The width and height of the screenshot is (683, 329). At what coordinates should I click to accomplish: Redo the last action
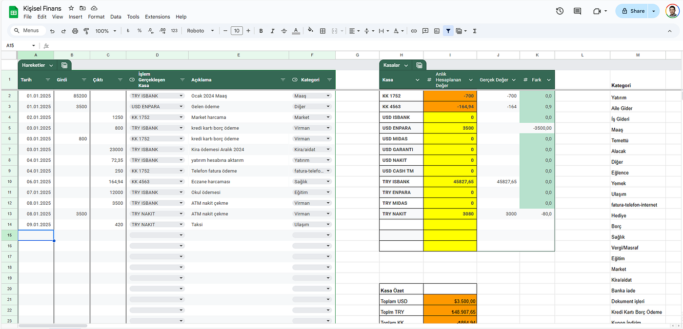[x=63, y=31]
